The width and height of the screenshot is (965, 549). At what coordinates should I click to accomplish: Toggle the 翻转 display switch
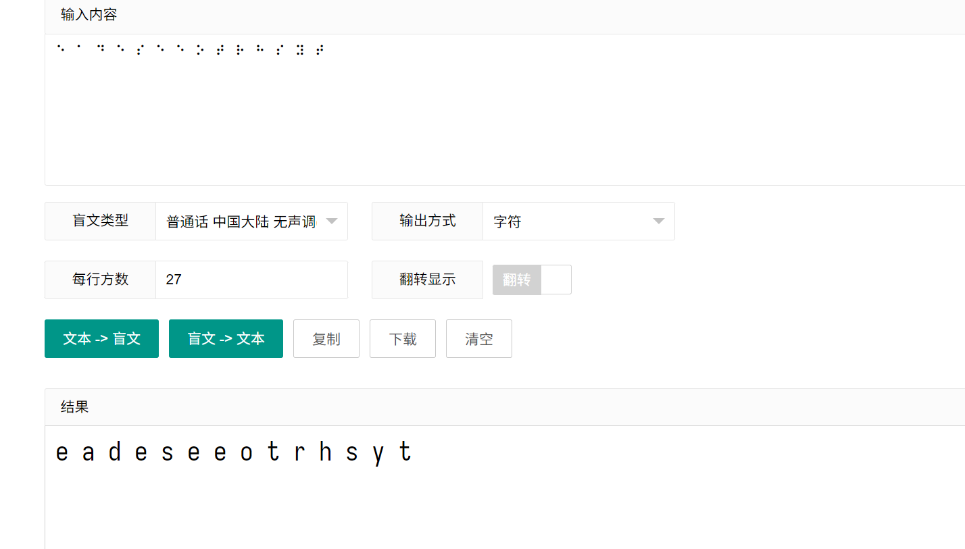pos(532,280)
